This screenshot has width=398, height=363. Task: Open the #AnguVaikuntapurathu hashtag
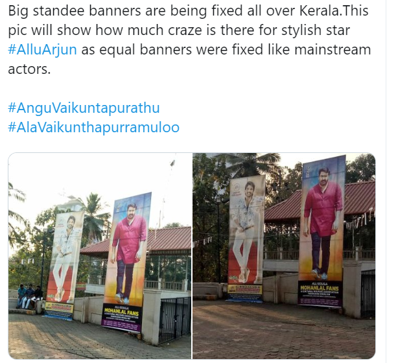click(x=84, y=108)
